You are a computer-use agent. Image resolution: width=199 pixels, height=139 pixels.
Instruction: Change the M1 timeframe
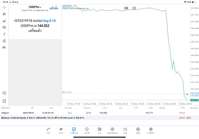tap(4, 48)
